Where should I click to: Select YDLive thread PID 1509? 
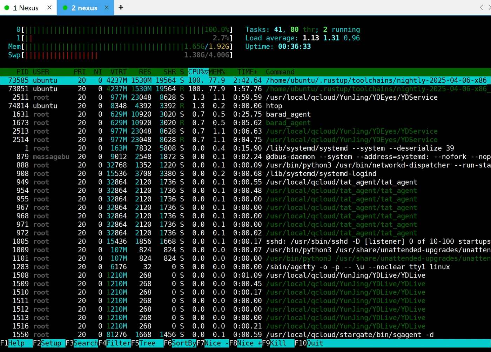coord(245,284)
